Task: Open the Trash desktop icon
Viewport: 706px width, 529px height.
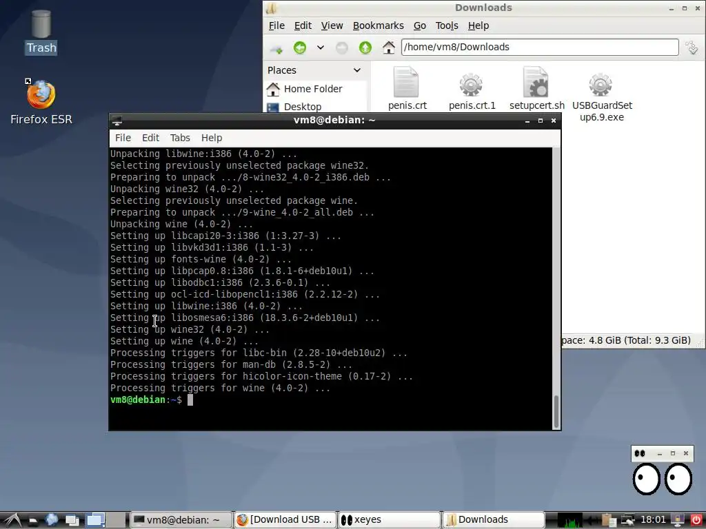Action: click(x=41, y=32)
